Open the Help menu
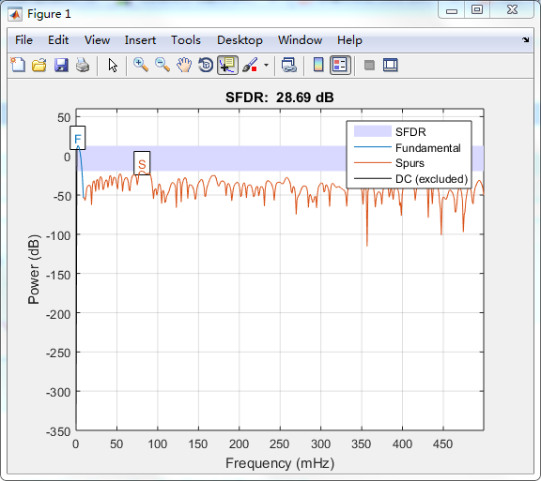 349,40
